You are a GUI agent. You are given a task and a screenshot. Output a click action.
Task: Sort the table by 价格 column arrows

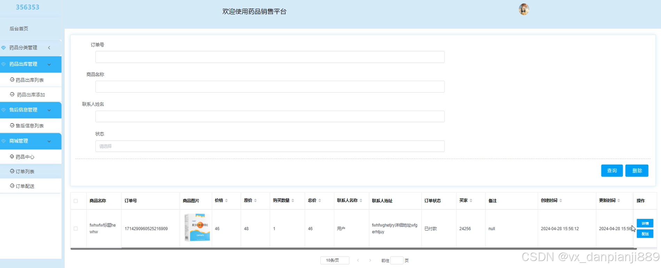point(226,200)
